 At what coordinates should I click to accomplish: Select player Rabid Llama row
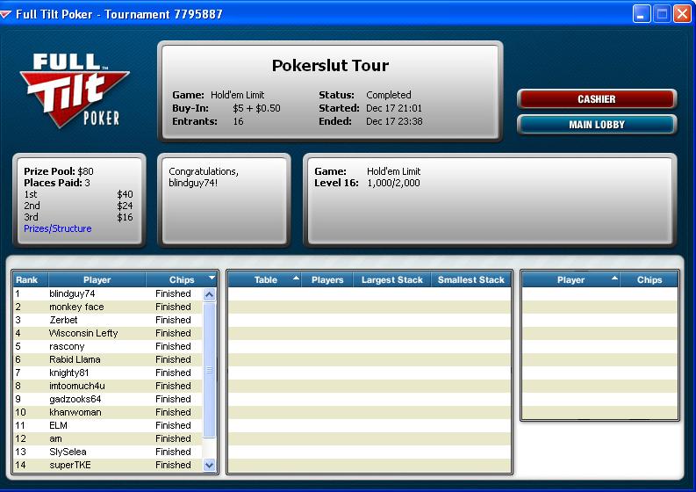click(108, 359)
